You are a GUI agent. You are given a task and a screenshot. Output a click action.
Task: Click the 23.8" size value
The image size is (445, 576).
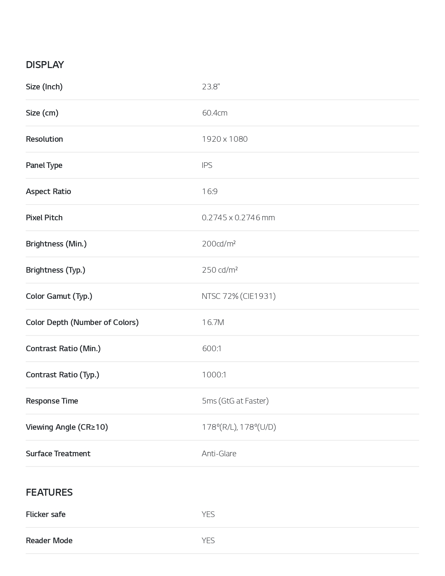pos(211,87)
